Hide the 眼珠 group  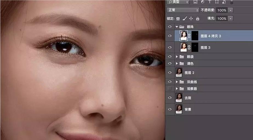170,27
